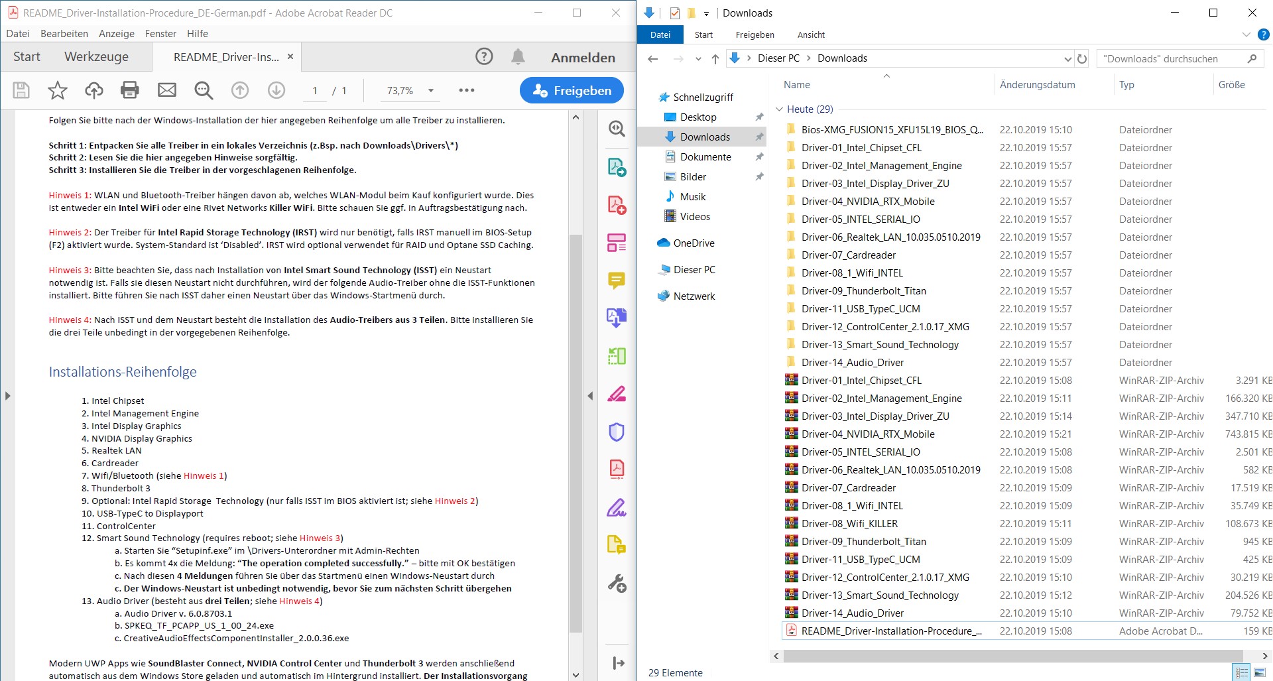Open the zoom search tool in right pane
The height and width of the screenshot is (681, 1273).
click(x=617, y=129)
